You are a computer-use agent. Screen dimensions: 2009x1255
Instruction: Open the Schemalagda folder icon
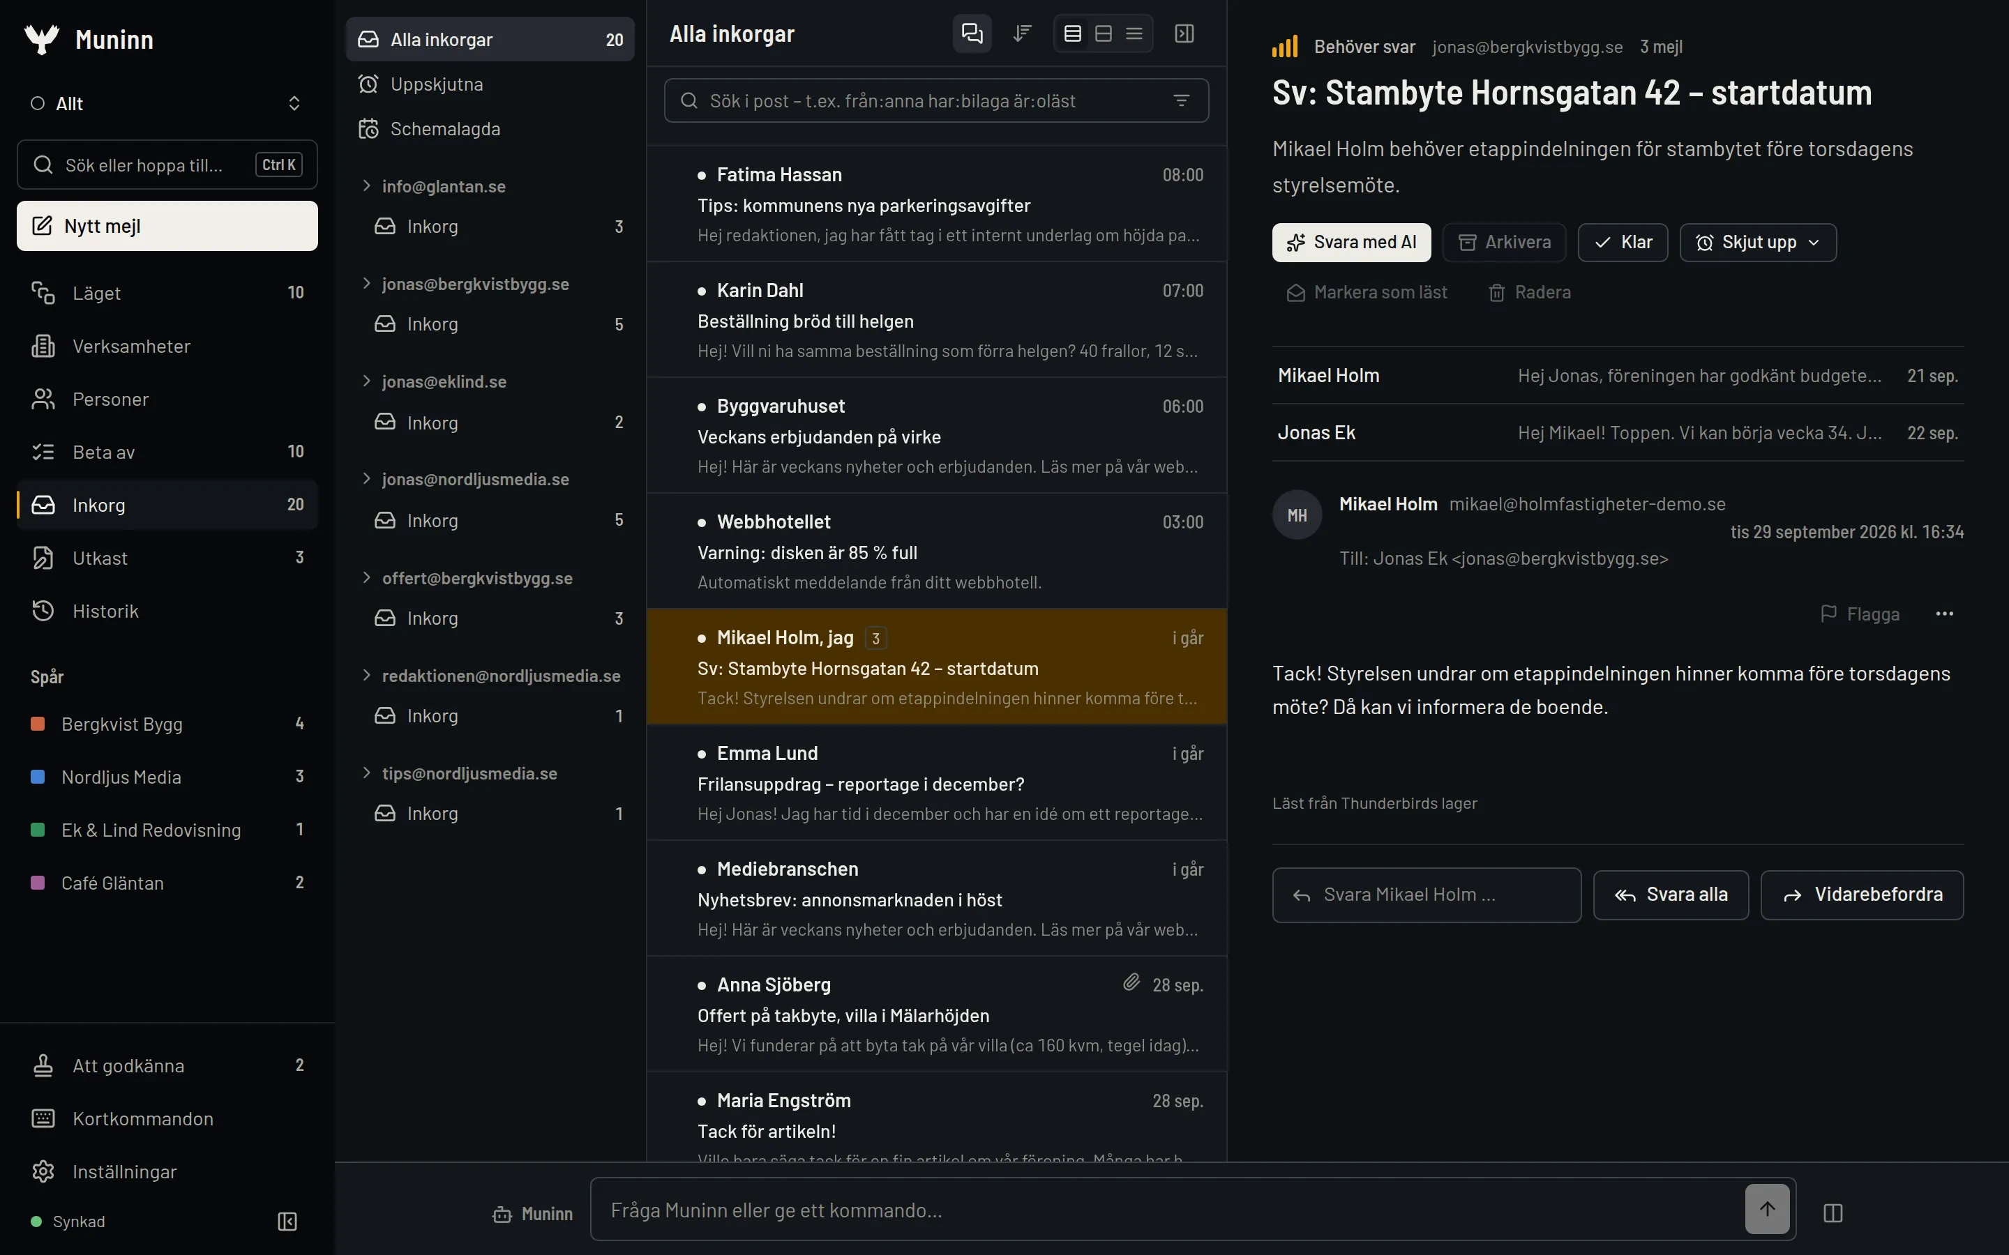368,129
